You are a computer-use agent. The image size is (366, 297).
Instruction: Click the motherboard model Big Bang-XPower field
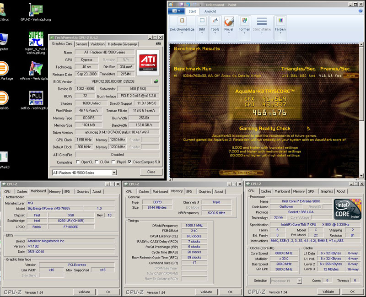(55, 208)
